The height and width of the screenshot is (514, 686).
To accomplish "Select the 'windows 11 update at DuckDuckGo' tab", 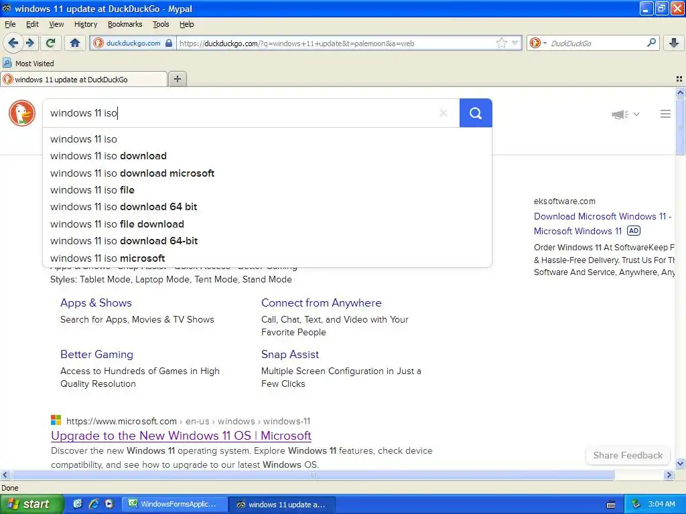I will [x=84, y=79].
